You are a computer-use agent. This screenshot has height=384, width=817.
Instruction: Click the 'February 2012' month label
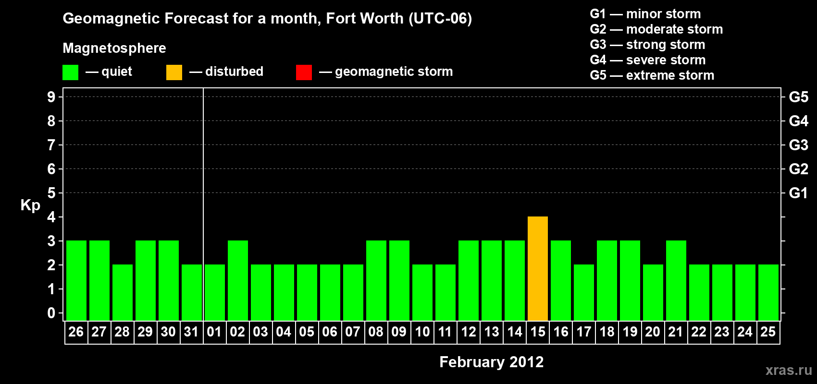pos(492,362)
